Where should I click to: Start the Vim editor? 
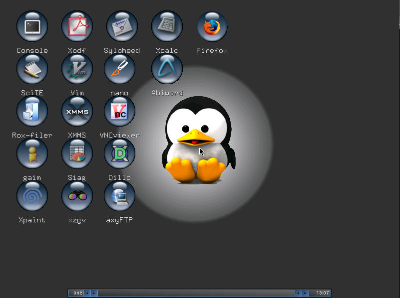(77, 68)
